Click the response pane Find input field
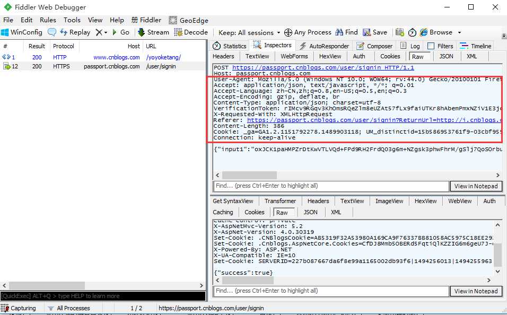This screenshot has width=507, height=315. 331,291
